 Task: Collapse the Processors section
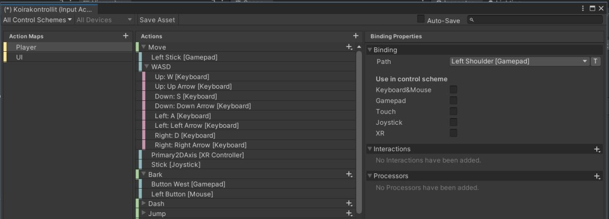(x=369, y=176)
